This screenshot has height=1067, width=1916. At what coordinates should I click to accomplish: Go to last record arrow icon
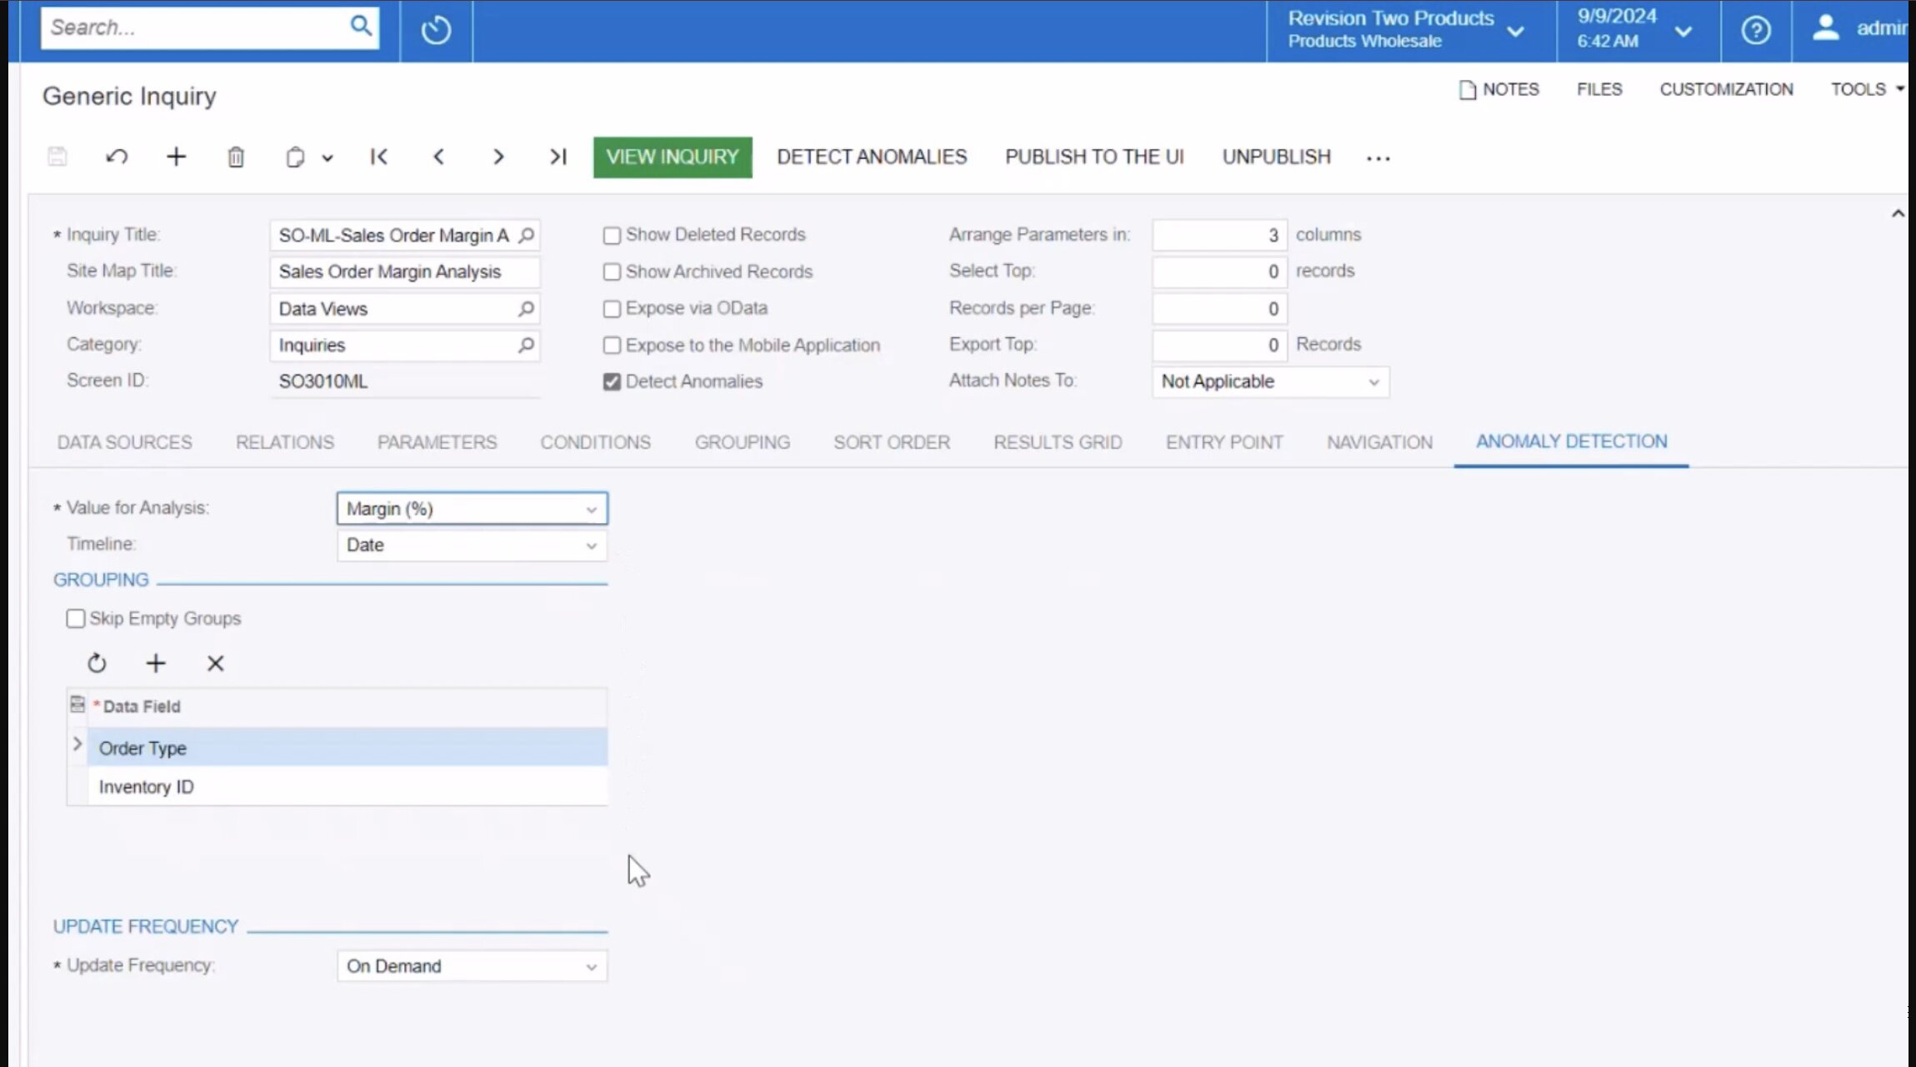click(x=558, y=157)
